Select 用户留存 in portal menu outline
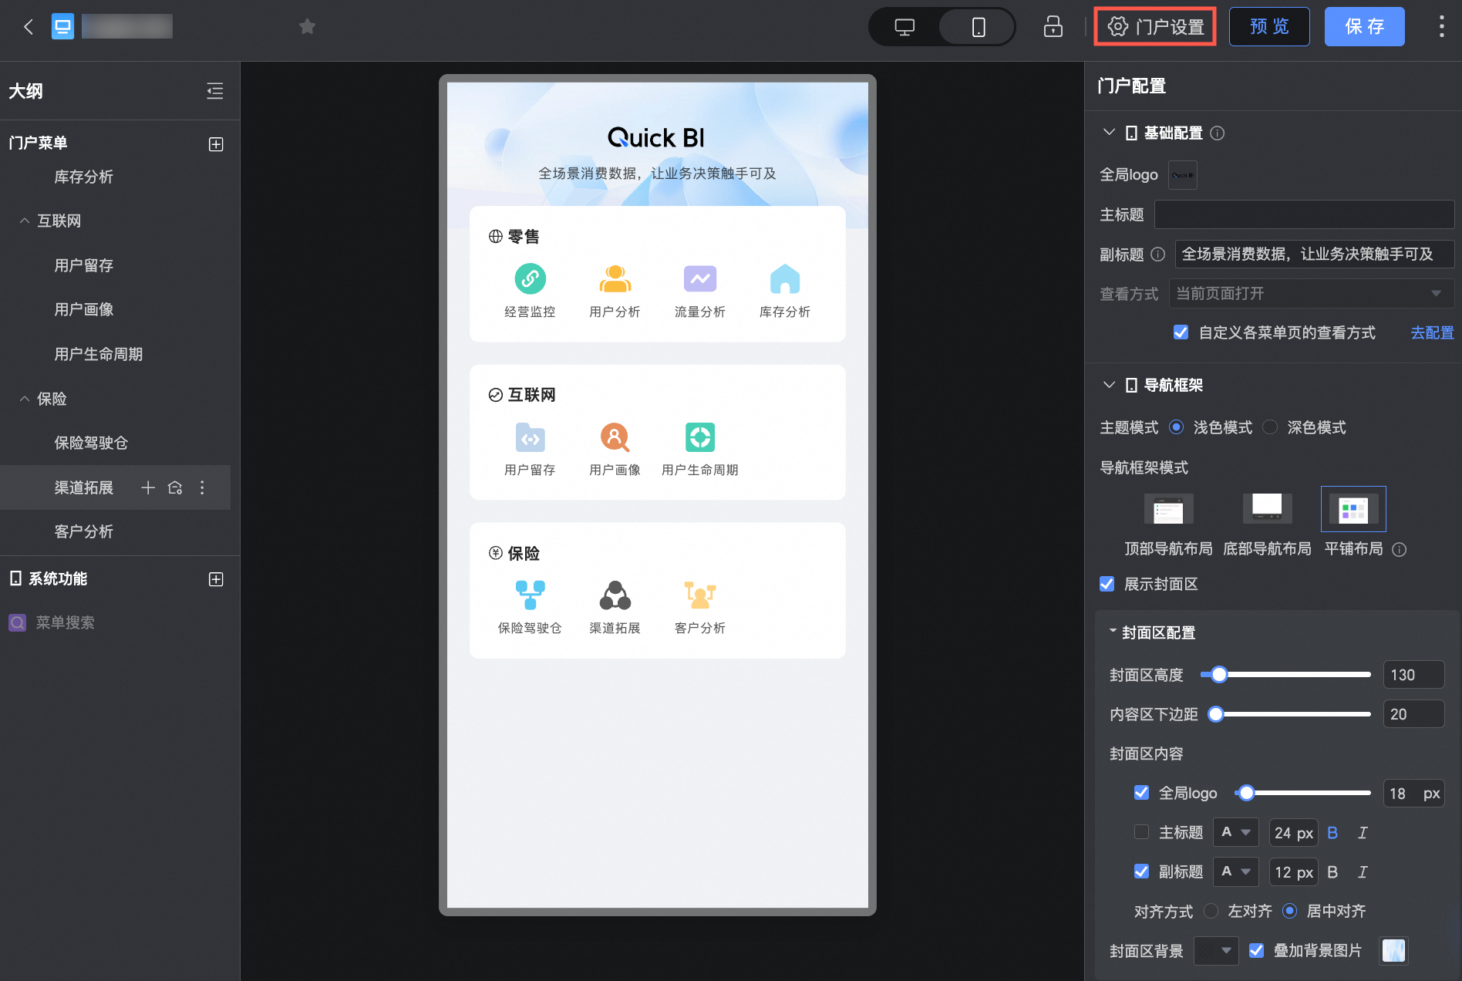The width and height of the screenshot is (1462, 981). coord(83,265)
